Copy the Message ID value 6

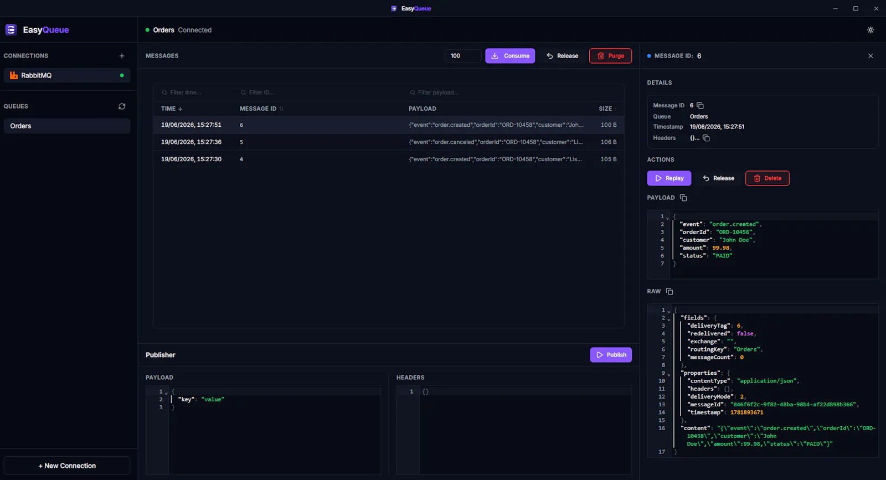(x=700, y=105)
